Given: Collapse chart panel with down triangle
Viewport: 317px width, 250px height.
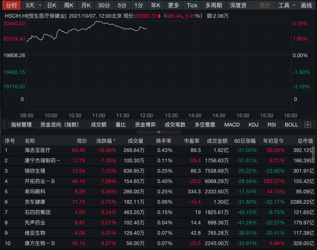Looking at the screenshot, I should click(159, 132).
